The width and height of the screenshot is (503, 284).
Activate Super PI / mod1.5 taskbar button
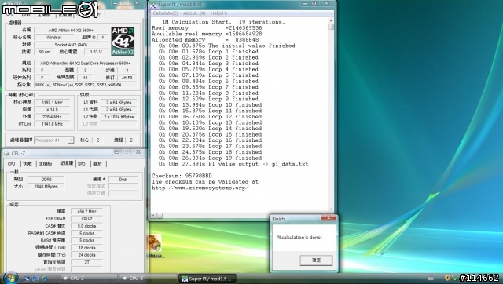(x=207, y=279)
